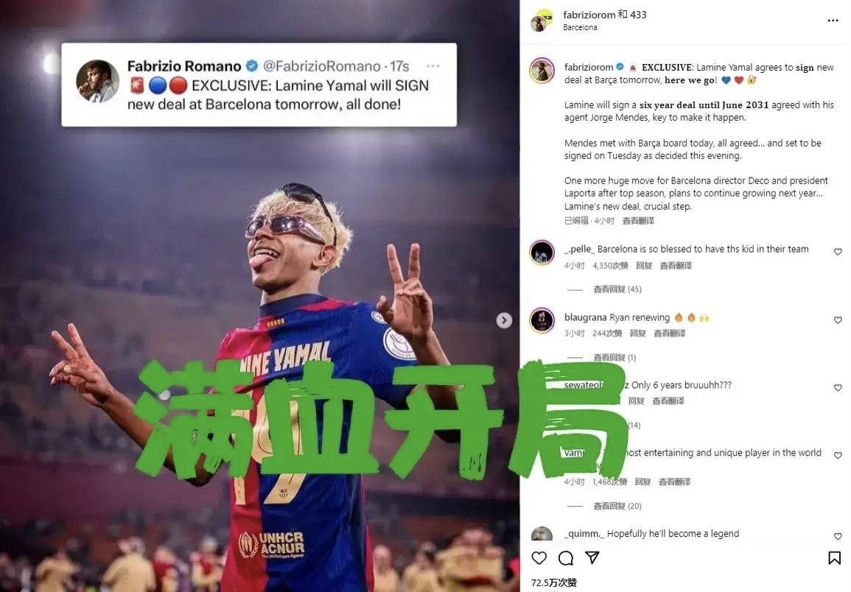Open fabriziorom profile avatar in header
Screen dimensions: 851x592
[541, 21]
